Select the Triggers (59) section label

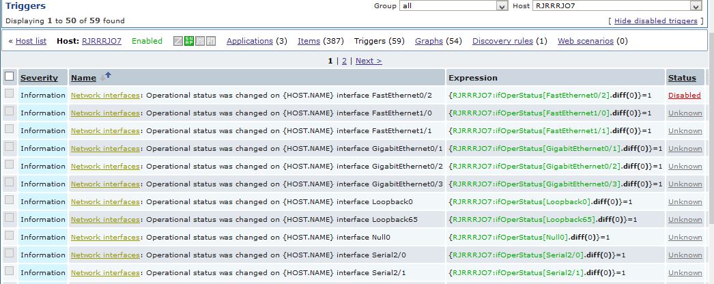click(380, 41)
